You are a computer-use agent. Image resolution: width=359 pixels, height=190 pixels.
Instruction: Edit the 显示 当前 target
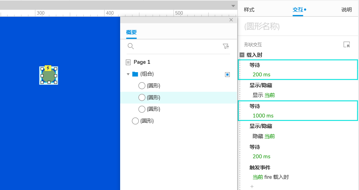point(264,95)
